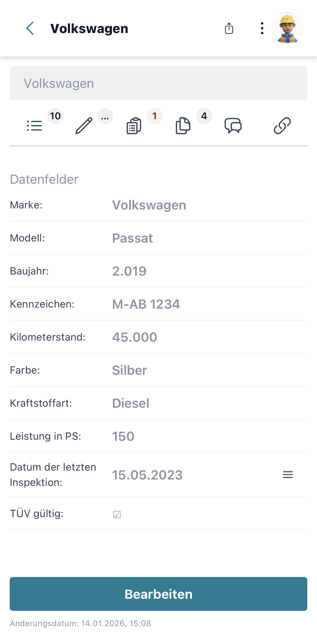Switch to the data fields list tab
The image size is (317, 639).
pos(35,126)
